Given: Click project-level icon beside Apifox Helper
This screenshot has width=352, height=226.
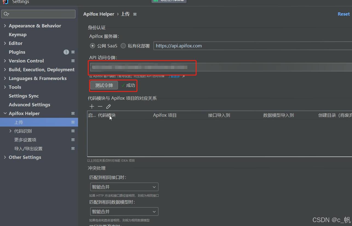Looking at the screenshot, I should (x=73, y=113).
